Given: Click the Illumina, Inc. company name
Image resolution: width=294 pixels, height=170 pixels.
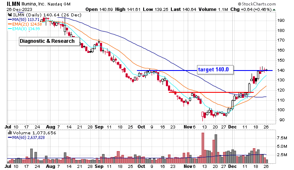Looking at the screenshot, I should click(x=34, y=4).
